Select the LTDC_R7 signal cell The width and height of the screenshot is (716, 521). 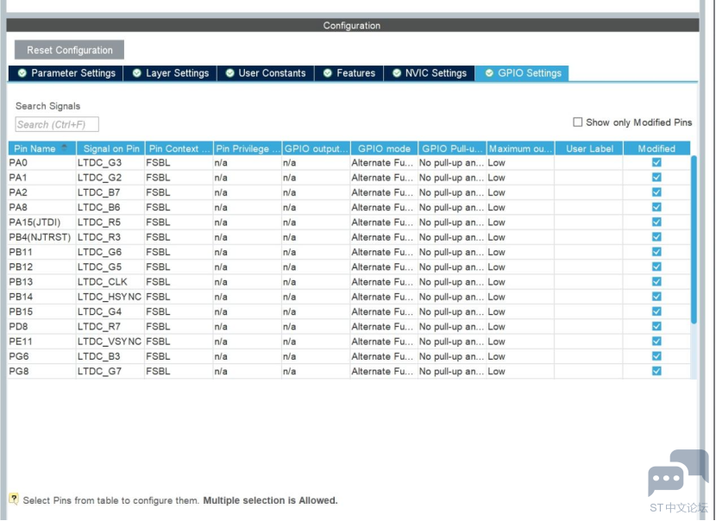(x=111, y=326)
